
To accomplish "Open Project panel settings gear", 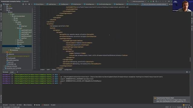I will tap(29, 4).
